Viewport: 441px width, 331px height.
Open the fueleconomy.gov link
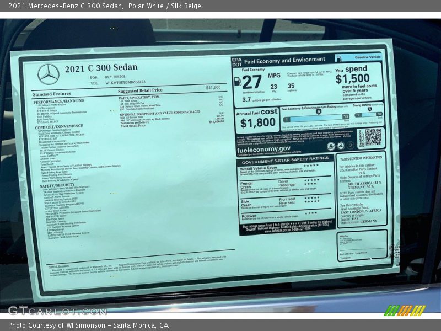(263, 150)
